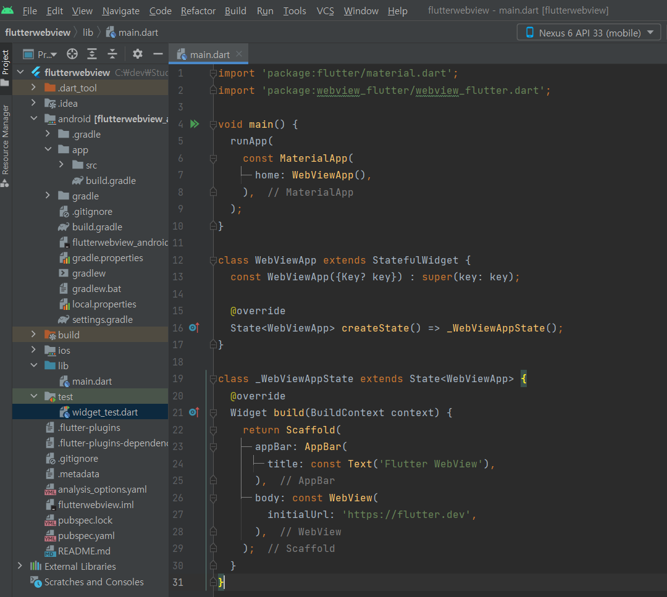Viewport: 667px width, 597px height.
Task: Open the Window menu
Action: [x=361, y=10]
